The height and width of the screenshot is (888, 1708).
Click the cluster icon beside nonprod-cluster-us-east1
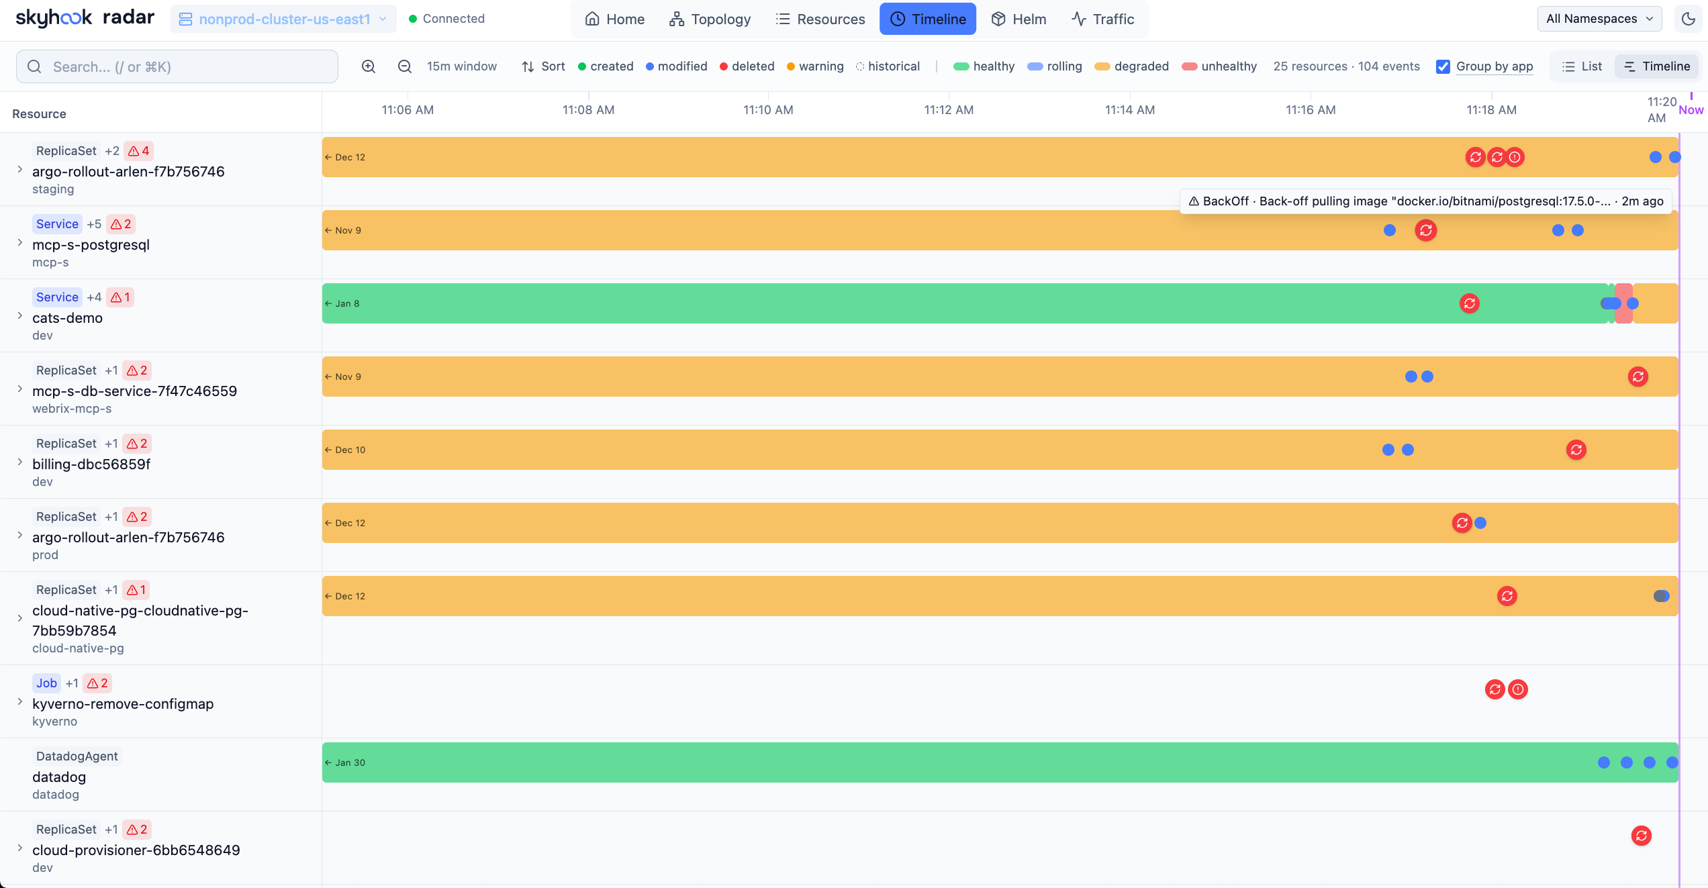coord(186,19)
